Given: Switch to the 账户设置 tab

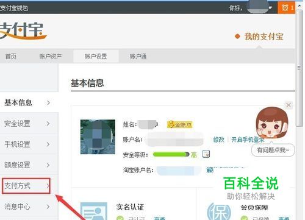Looking at the screenshot, I should coord(96,56).
